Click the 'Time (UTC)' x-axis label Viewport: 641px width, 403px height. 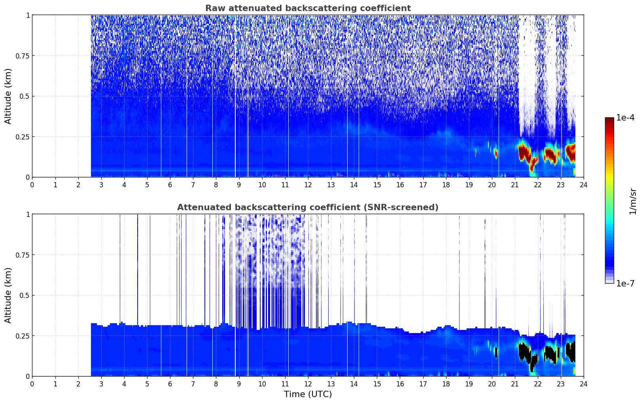(308, 394)
